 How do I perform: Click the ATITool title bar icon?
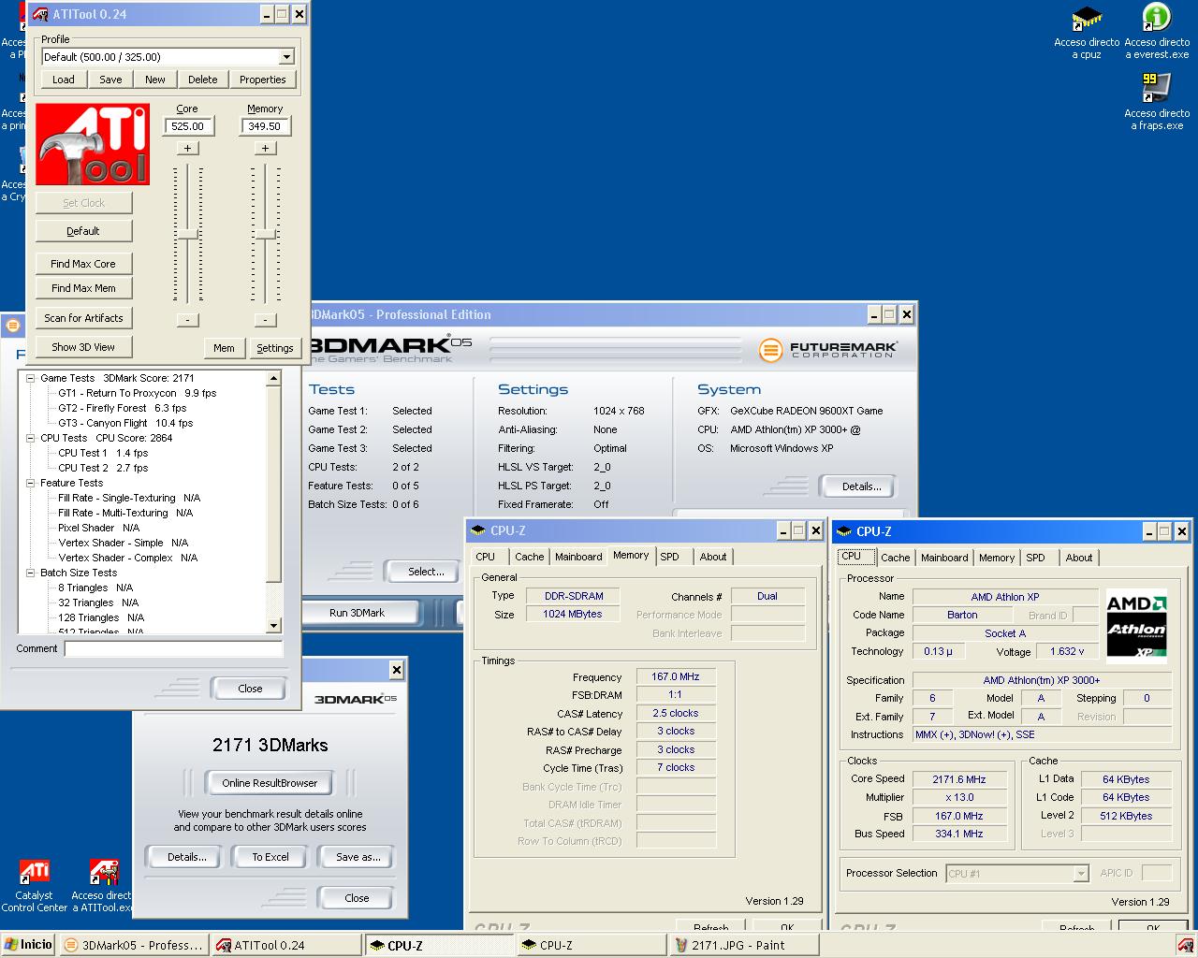click(40, 14)
